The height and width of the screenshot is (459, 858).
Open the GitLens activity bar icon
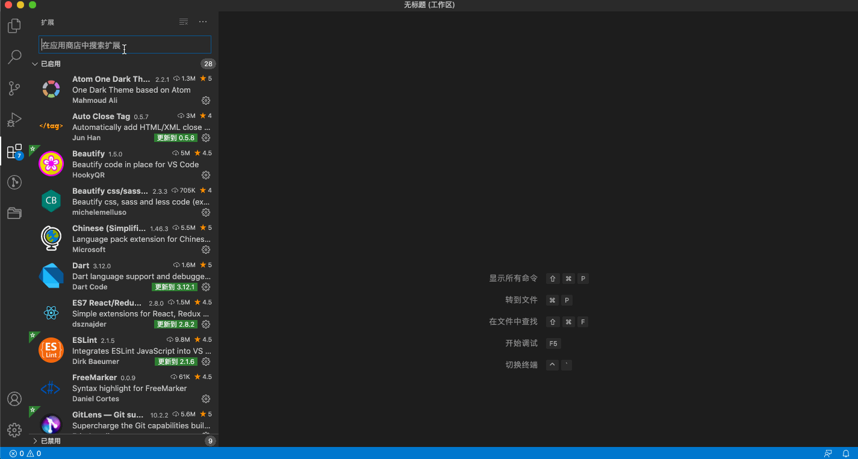click(14, 182)
